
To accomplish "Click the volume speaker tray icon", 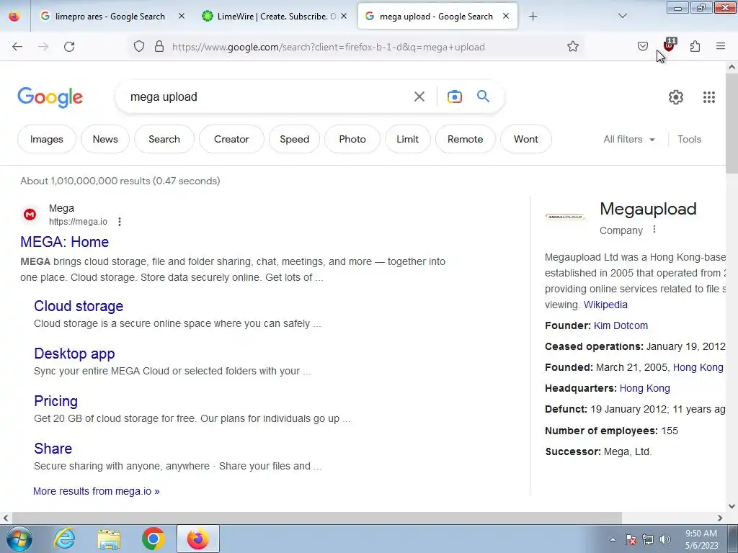I will click(x=665, y=539).
